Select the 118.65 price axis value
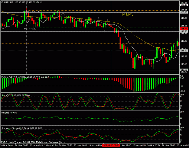The height and width of the screenshot is (148, 189). (x=184, y=64)
